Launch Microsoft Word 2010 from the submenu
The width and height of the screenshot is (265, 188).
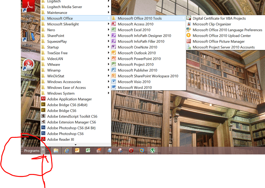134,88
